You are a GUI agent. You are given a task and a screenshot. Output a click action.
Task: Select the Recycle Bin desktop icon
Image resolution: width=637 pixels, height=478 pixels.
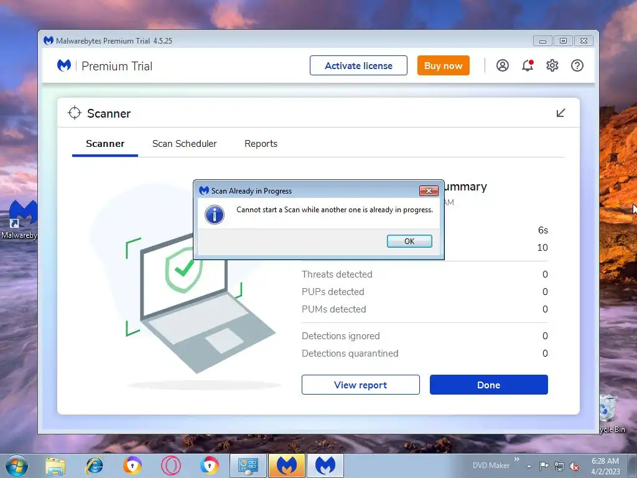610,414
